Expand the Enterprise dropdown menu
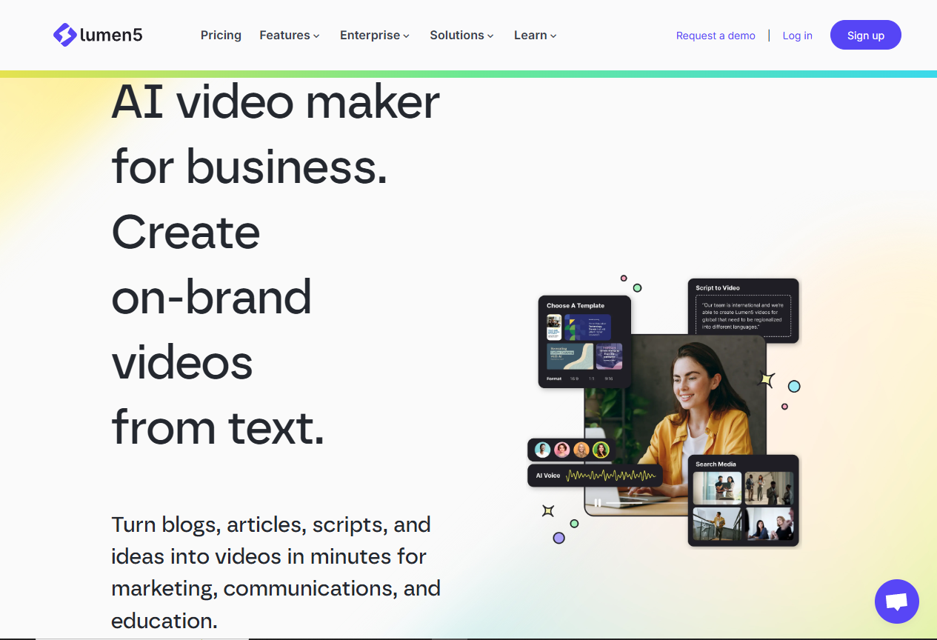 [x=374, y=35]
